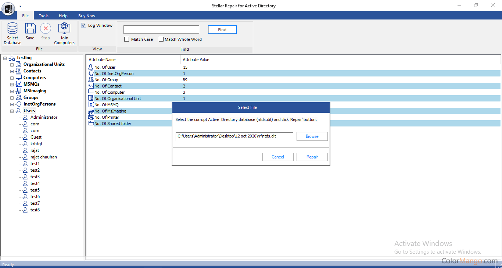Open the Help ribbon tab
This screenshot has width=502, height=268.
click(63, 16)
